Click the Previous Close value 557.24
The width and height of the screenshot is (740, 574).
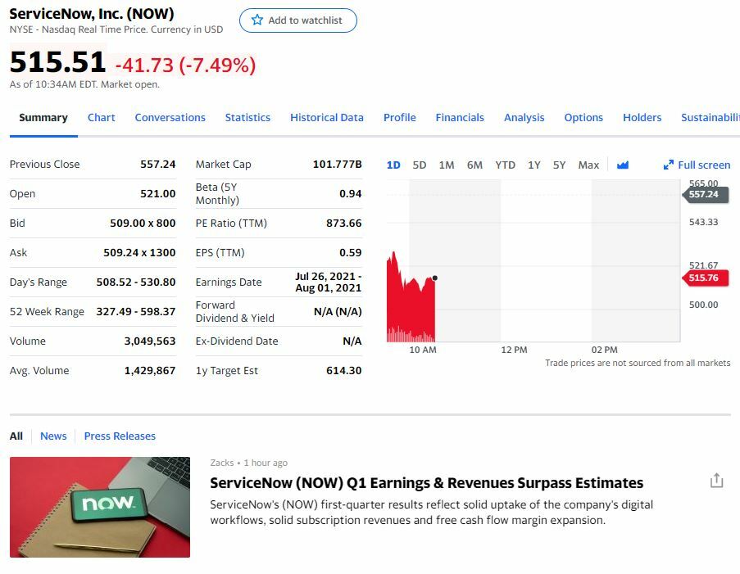pyautogui.click(x=157, y=164)
